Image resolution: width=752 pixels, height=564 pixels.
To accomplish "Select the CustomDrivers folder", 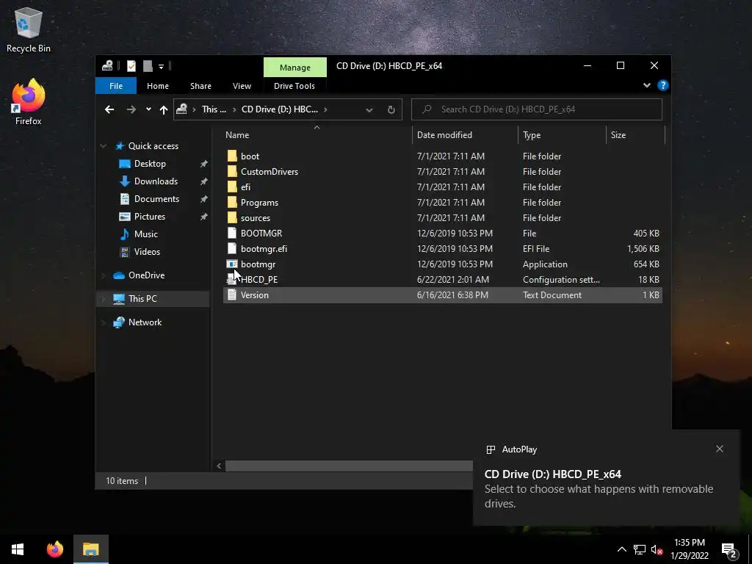I will pyautogui.click(x=442, y=172).
